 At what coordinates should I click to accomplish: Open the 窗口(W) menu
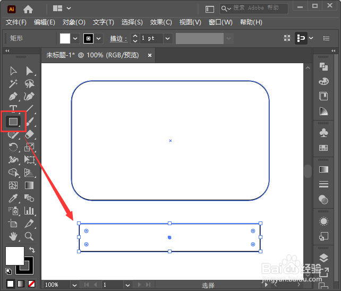(x=220, y=22)
